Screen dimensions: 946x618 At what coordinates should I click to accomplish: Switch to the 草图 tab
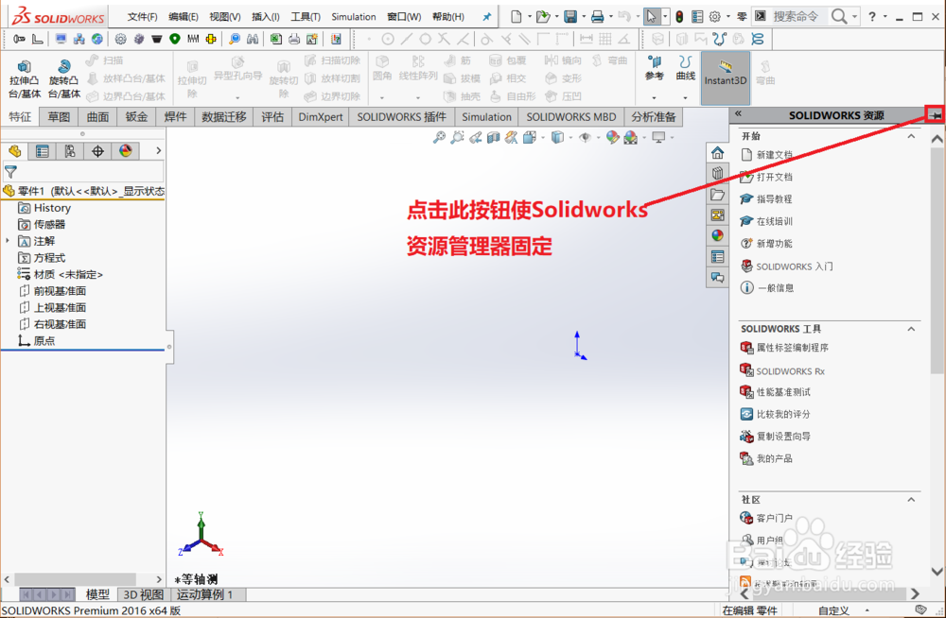click(59, 117)
